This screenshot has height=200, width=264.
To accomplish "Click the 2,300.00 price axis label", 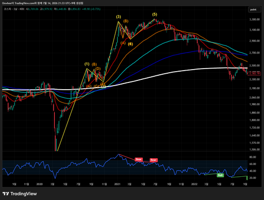I will pos(255,79).
